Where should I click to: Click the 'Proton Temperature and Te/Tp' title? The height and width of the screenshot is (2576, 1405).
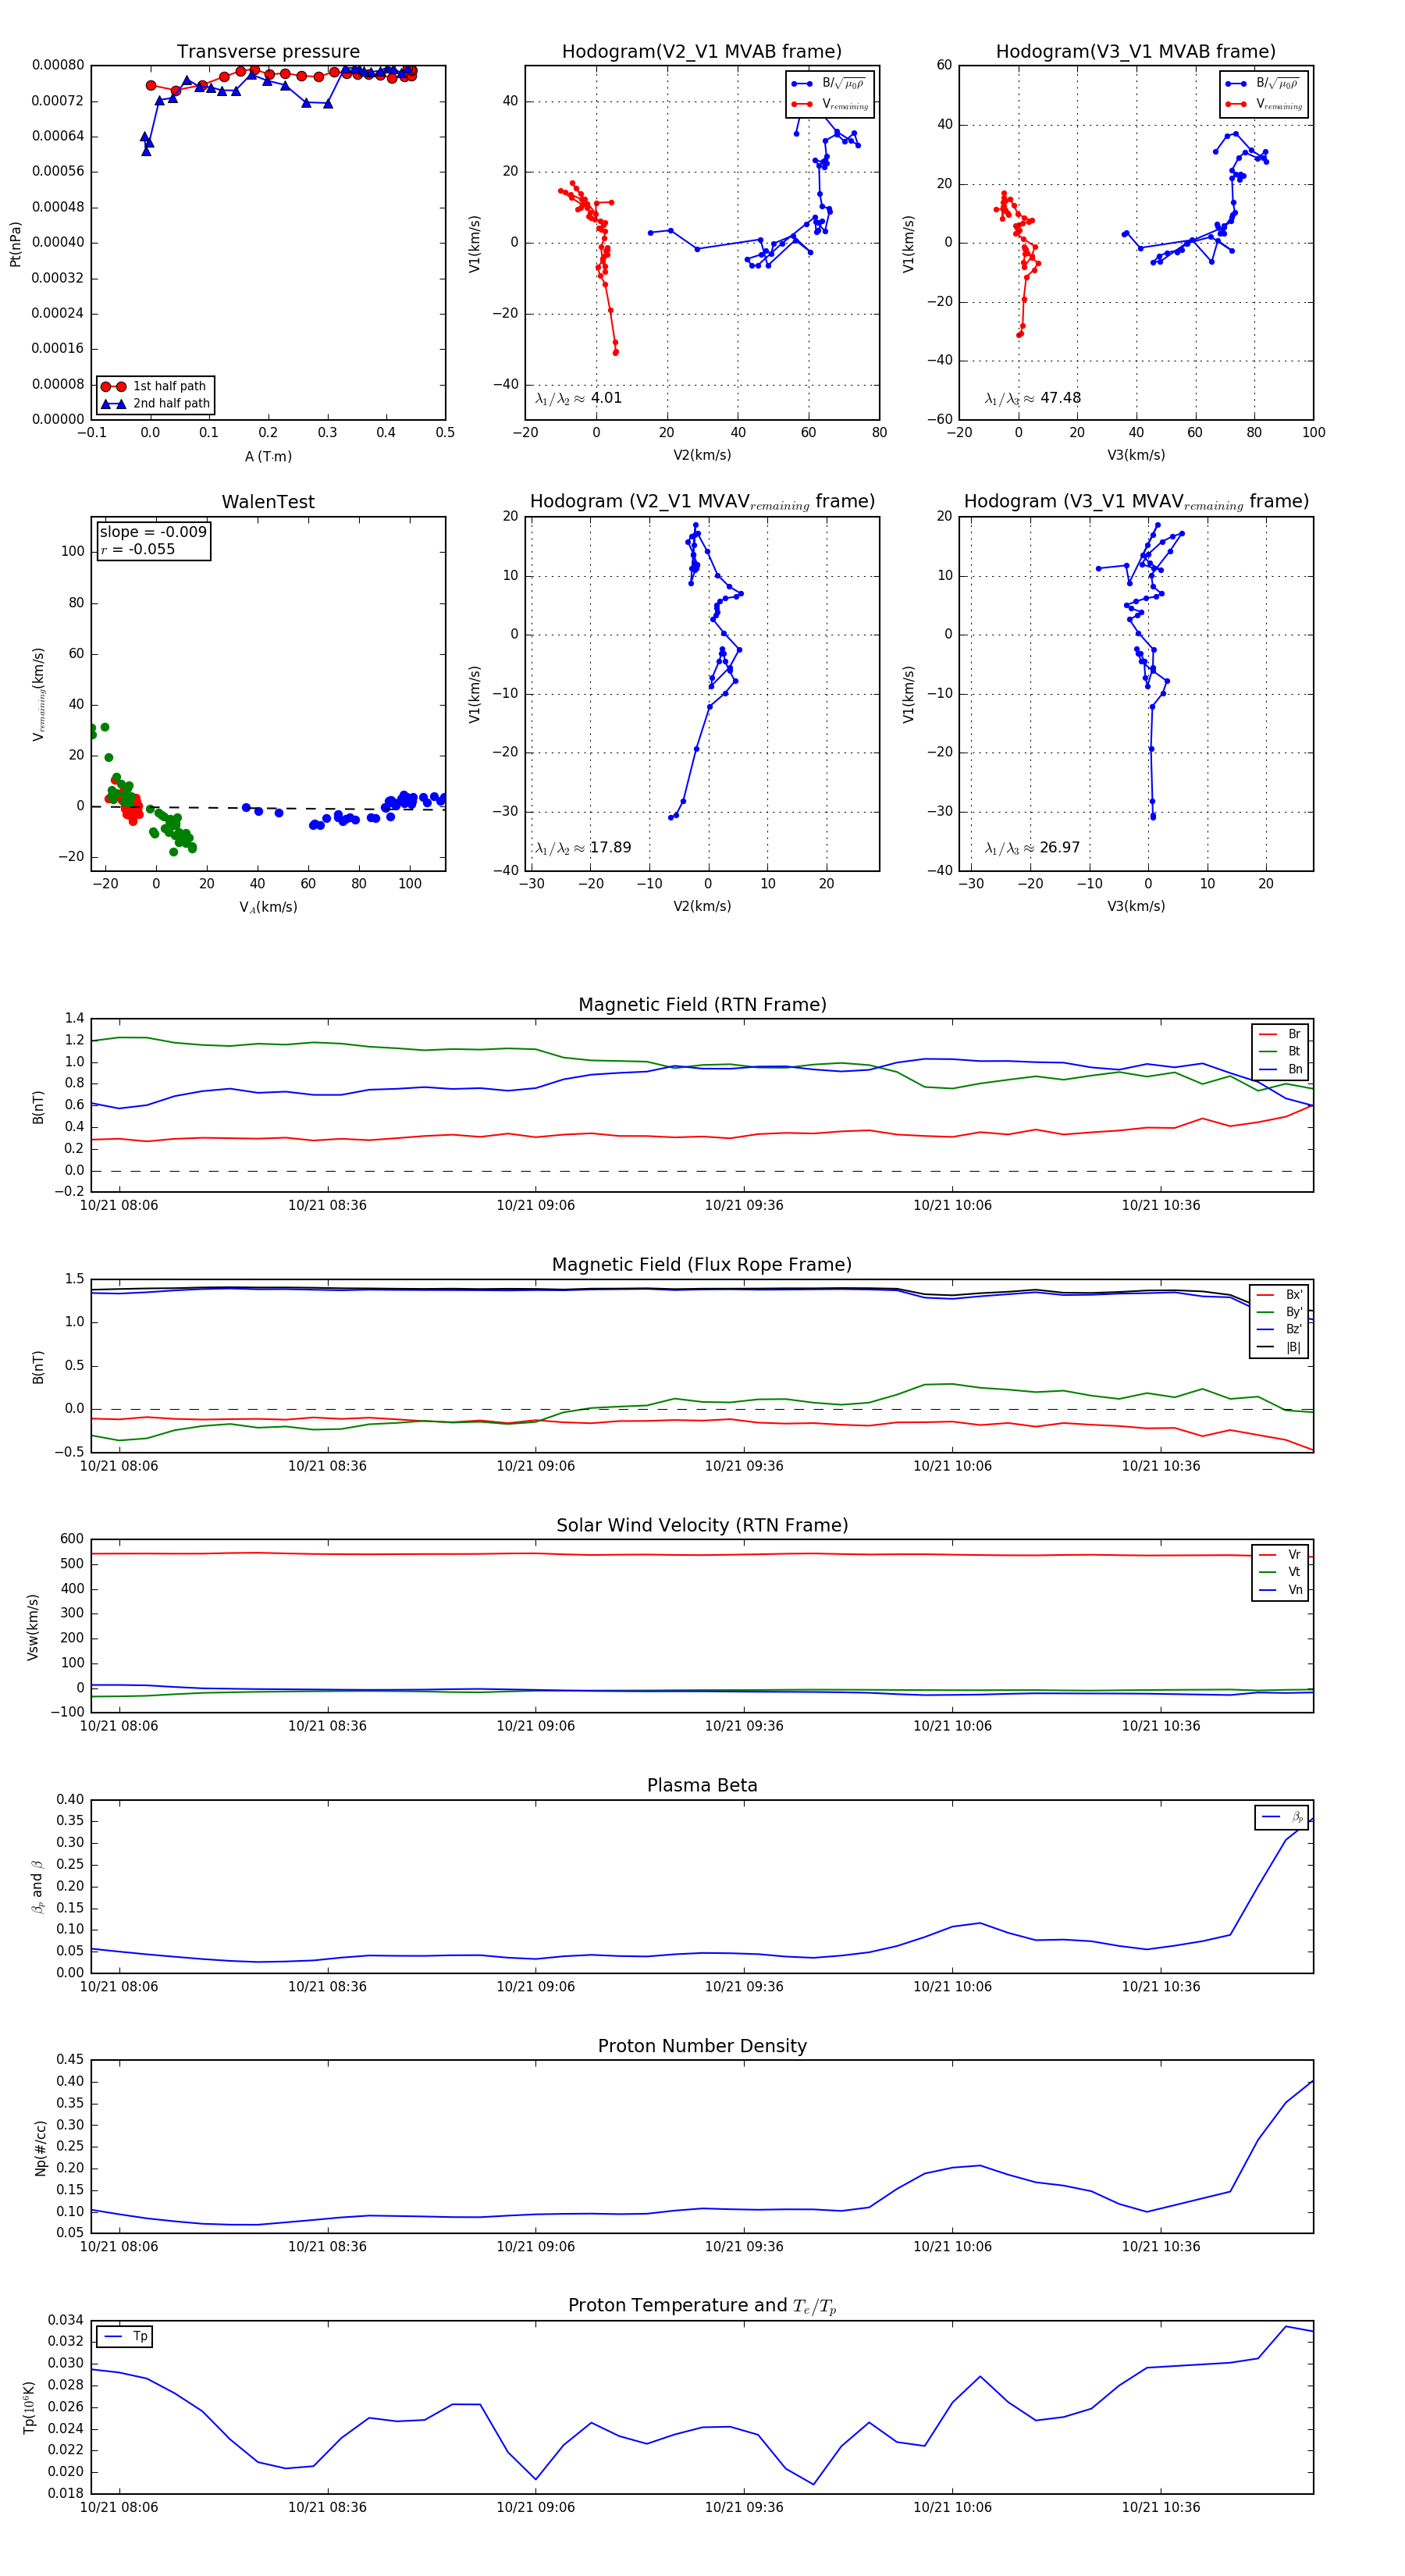point(702,2306)
